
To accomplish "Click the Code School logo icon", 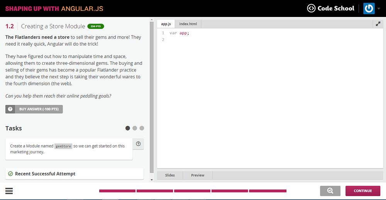I will click(x=311, y=8).
